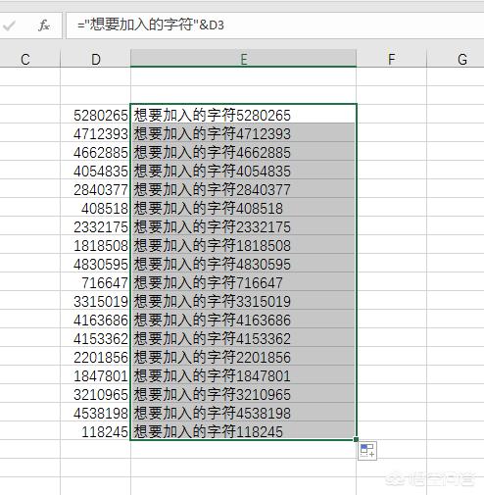Click cell with 想要加入的字符118245
Image resolution: width=484 pixels, height=495 pixels.
tap(243, 430)
